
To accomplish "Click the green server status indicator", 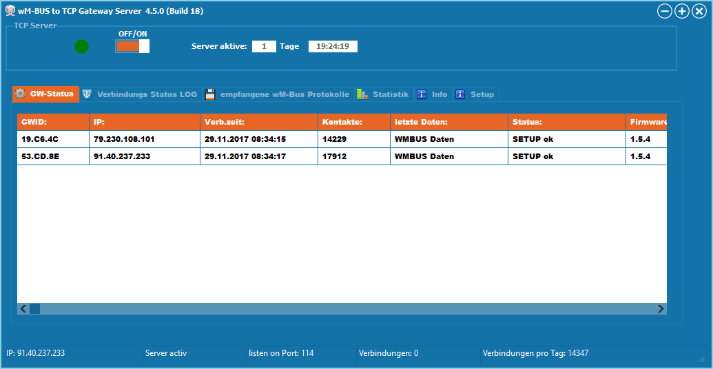I will pos(81,46).
